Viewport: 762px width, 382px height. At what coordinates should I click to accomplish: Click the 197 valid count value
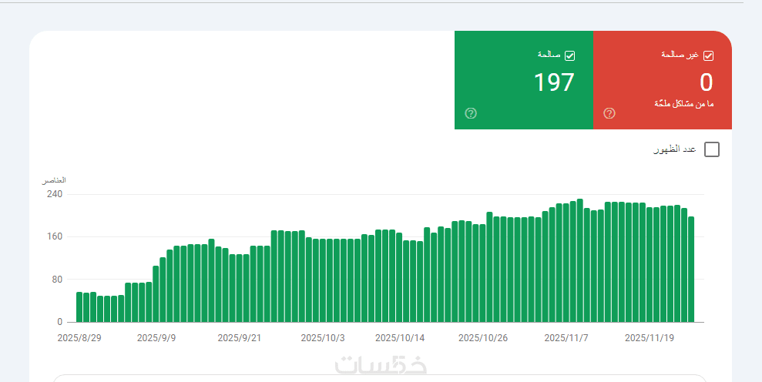(554, 82)
